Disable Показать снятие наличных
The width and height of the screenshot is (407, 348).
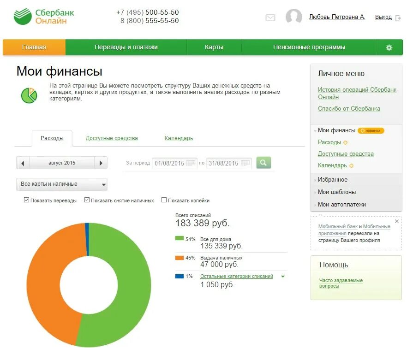[x=87, y=200]
